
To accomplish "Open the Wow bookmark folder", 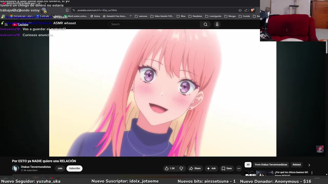I will pyautogui.click(x=181, y=16).
